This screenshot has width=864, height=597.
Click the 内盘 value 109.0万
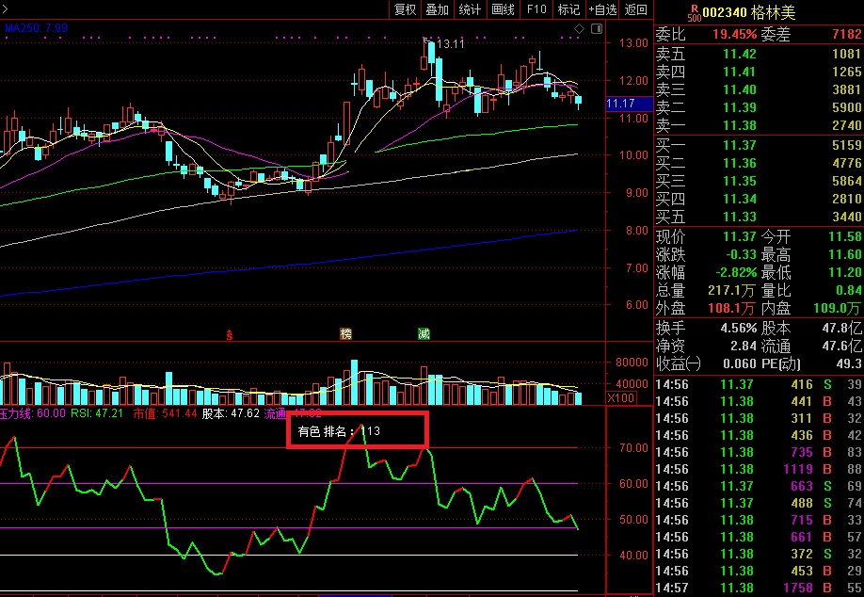click(838, 309)
